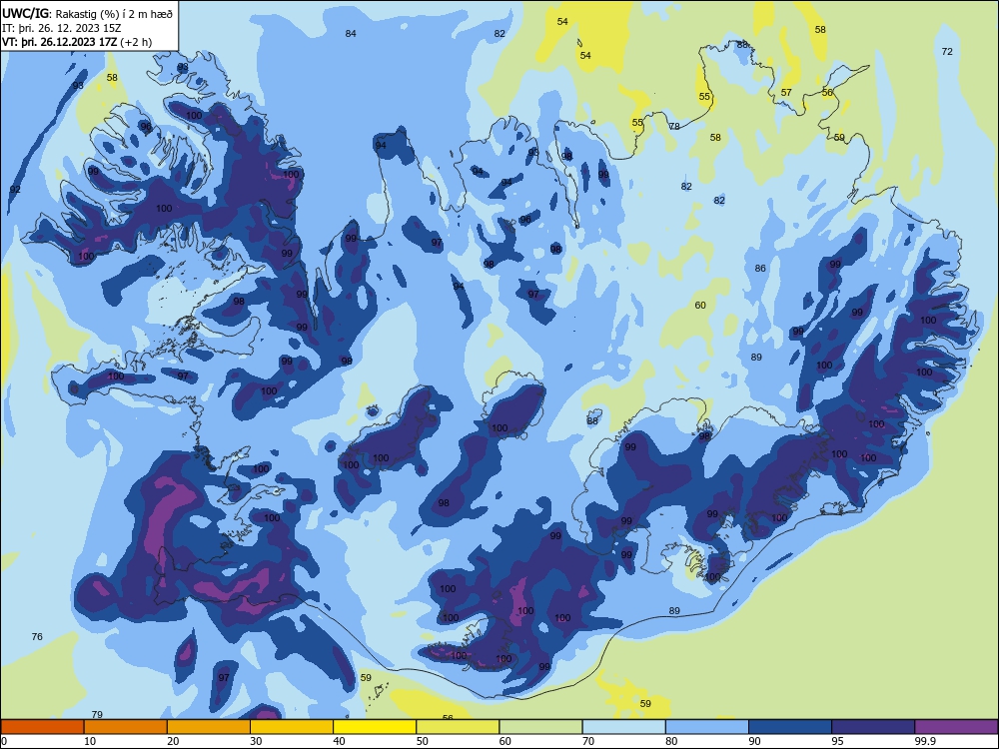Click the '84' humidity value over the northern sea
Screen dimensions: 999x749
pyautogui.click(x=351, y=33)
